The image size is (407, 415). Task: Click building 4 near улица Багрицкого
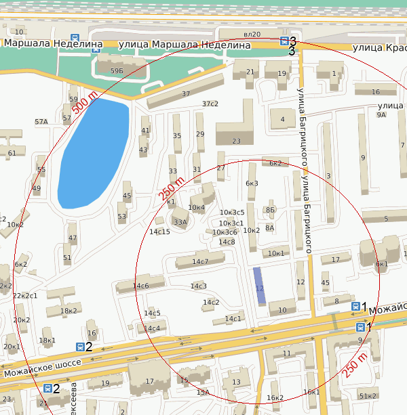pos(283,120)
